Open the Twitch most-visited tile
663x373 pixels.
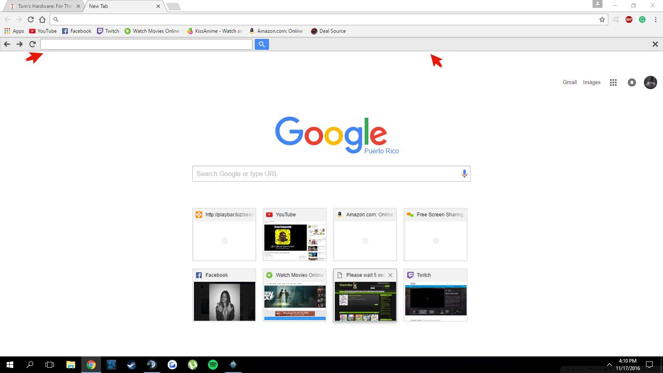click(436, 295)
